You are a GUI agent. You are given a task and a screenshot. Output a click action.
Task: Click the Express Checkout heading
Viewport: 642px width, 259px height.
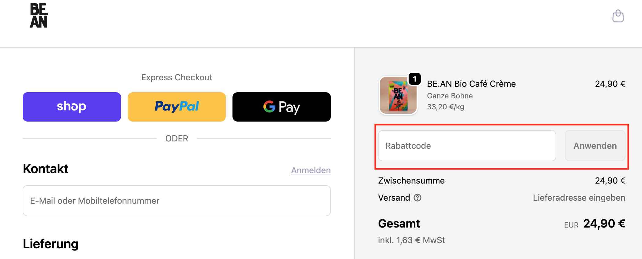[x=177, y=77]
